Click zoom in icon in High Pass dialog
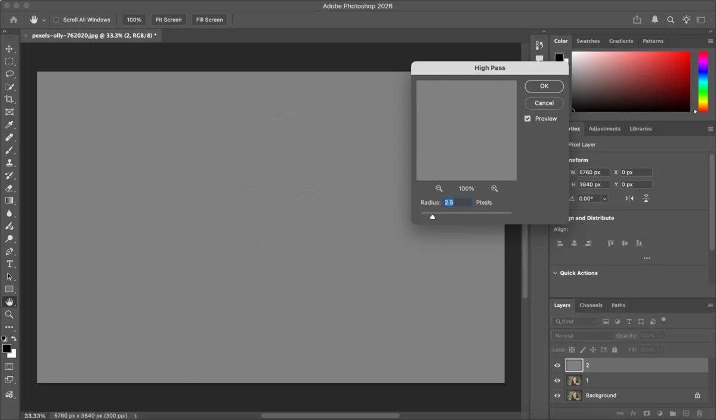 [x=494, y=189]
